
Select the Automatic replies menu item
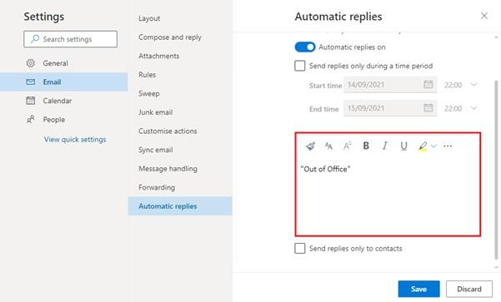(180, 206)
